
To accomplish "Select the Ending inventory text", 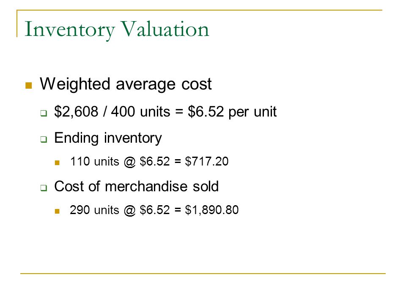I will click(x=108, y=138).
